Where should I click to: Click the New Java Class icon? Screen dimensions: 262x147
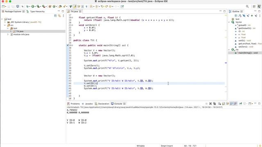[54, 7]
